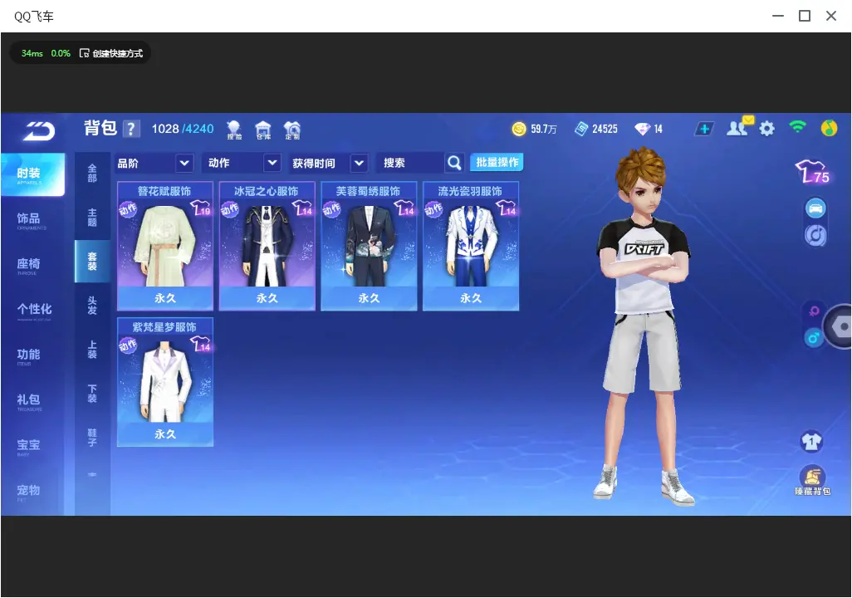Select the 鞋子 shoes sub-tab
This screenshot has height=598, width=852.
coord(92,438)
